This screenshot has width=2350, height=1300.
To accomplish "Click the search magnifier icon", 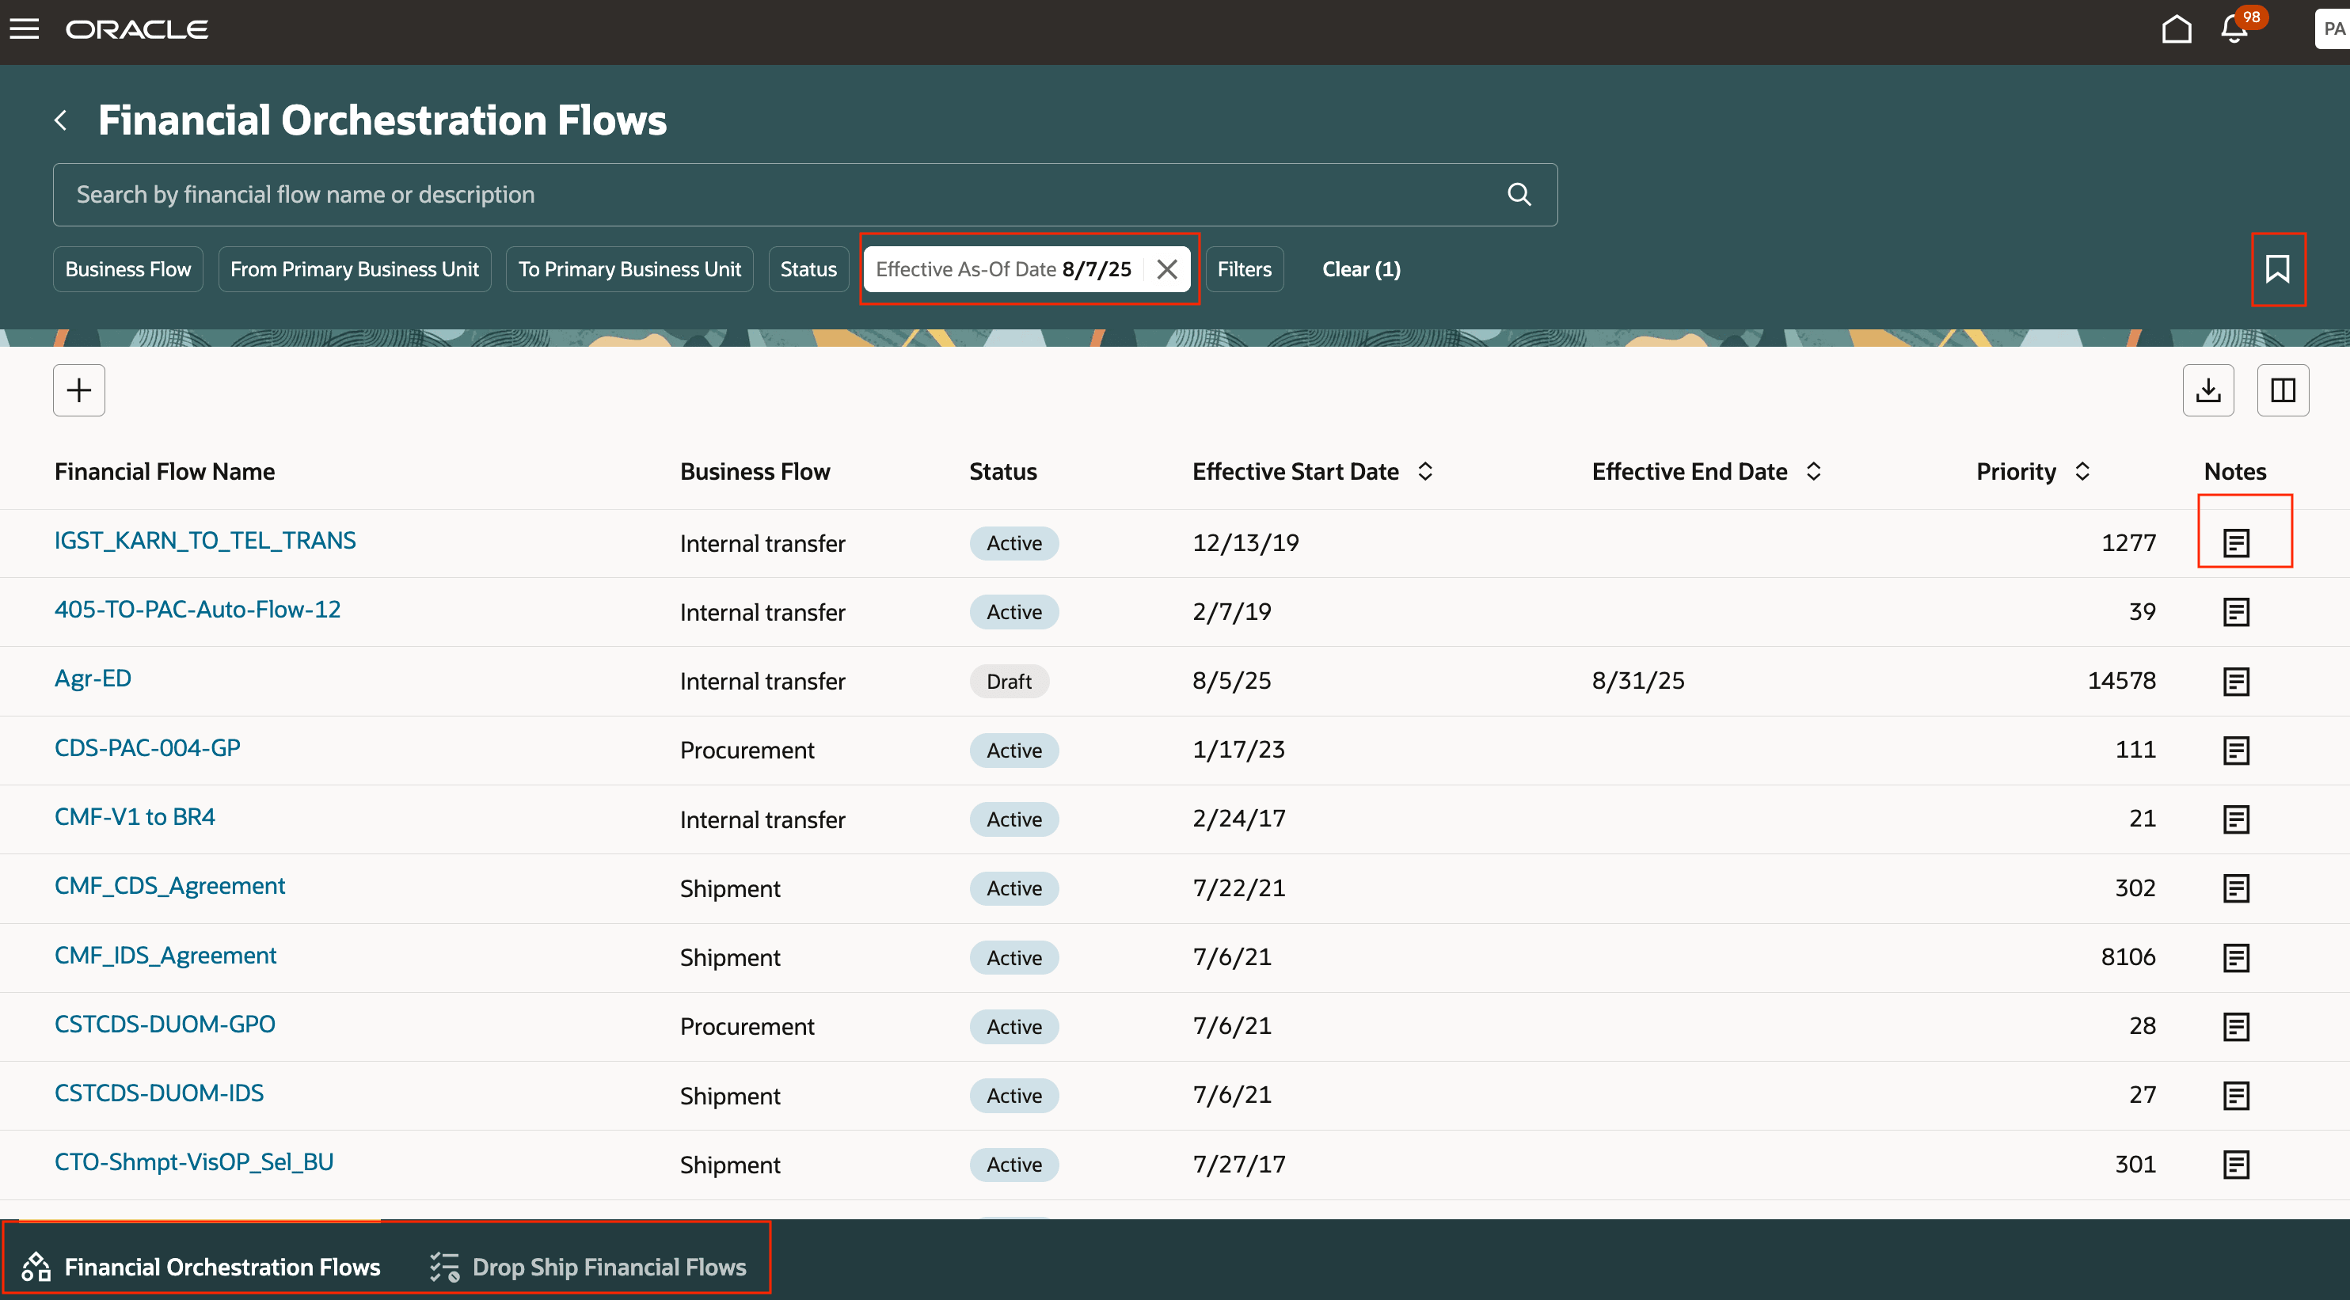I will (1519, 194).
